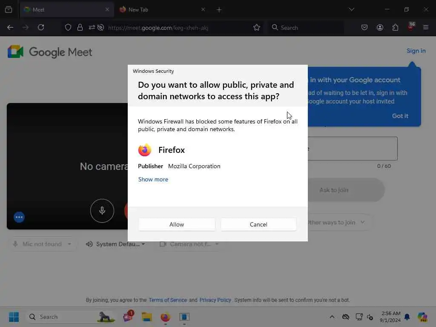Focus the Firefox Search box
This screenshot has height=327, width=436.
click(x=306, y=28)
